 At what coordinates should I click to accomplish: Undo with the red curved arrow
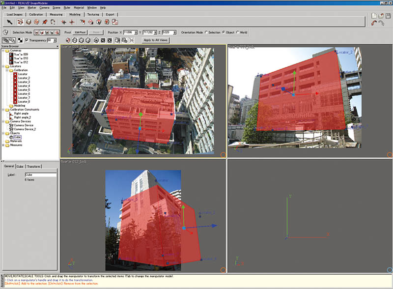374,23
